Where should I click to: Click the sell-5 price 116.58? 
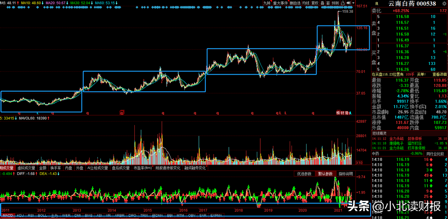[x=402, y=16]
